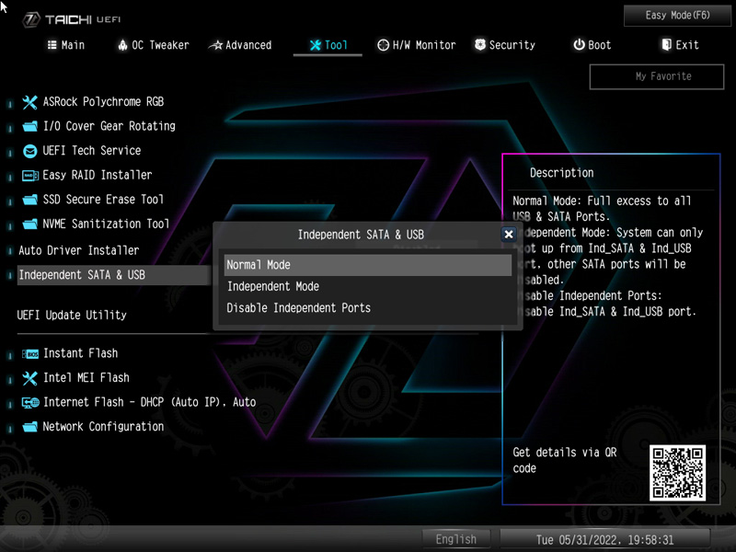
Task: Open SSD Secure Erase Tool
Action: (103, 200)
